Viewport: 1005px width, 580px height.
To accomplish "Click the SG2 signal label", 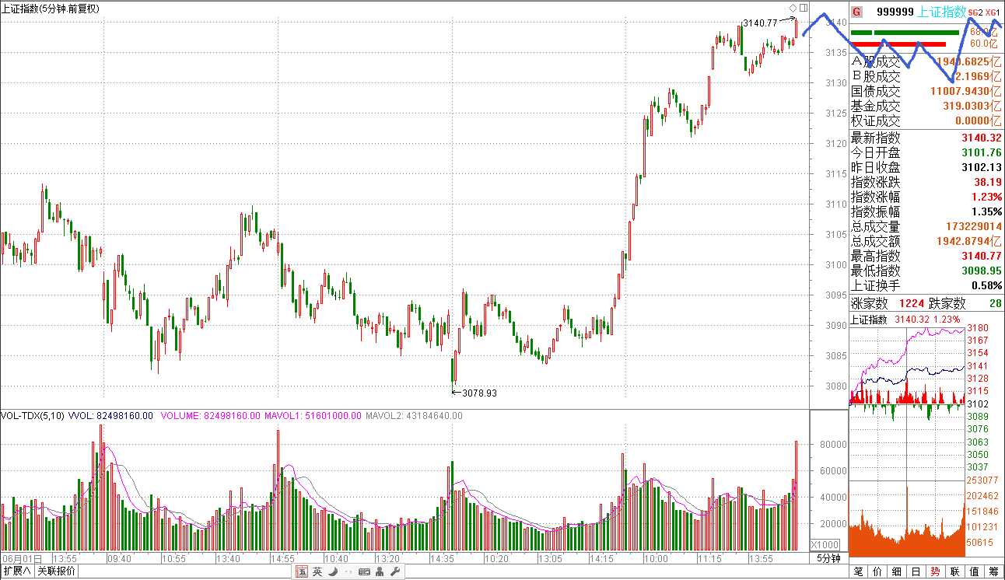I will (975, 12).
